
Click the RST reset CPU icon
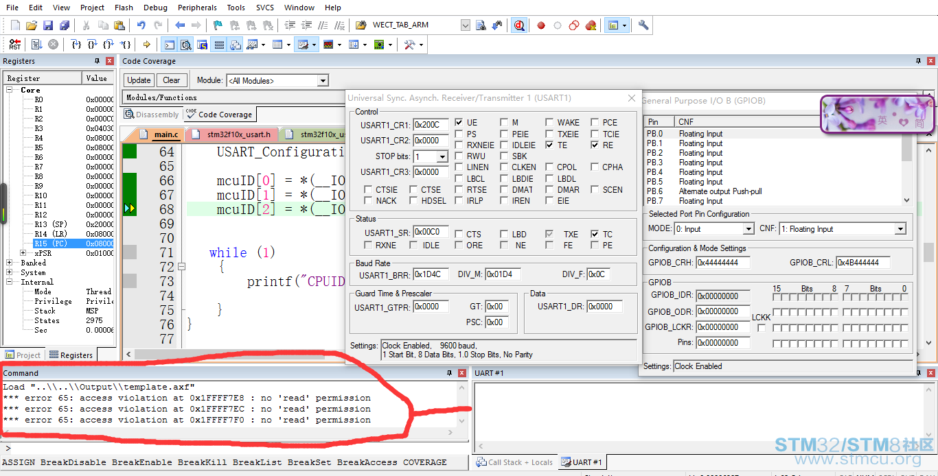click(x=14, y=45)
